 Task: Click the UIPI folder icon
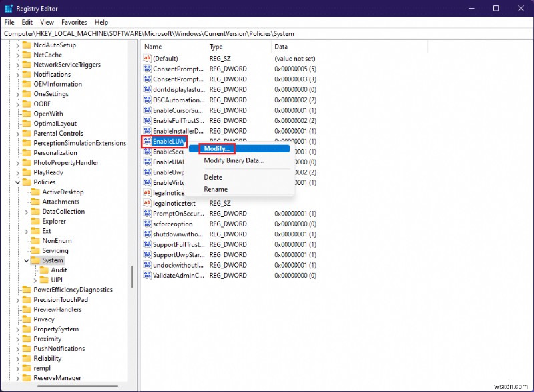[44, 280]
